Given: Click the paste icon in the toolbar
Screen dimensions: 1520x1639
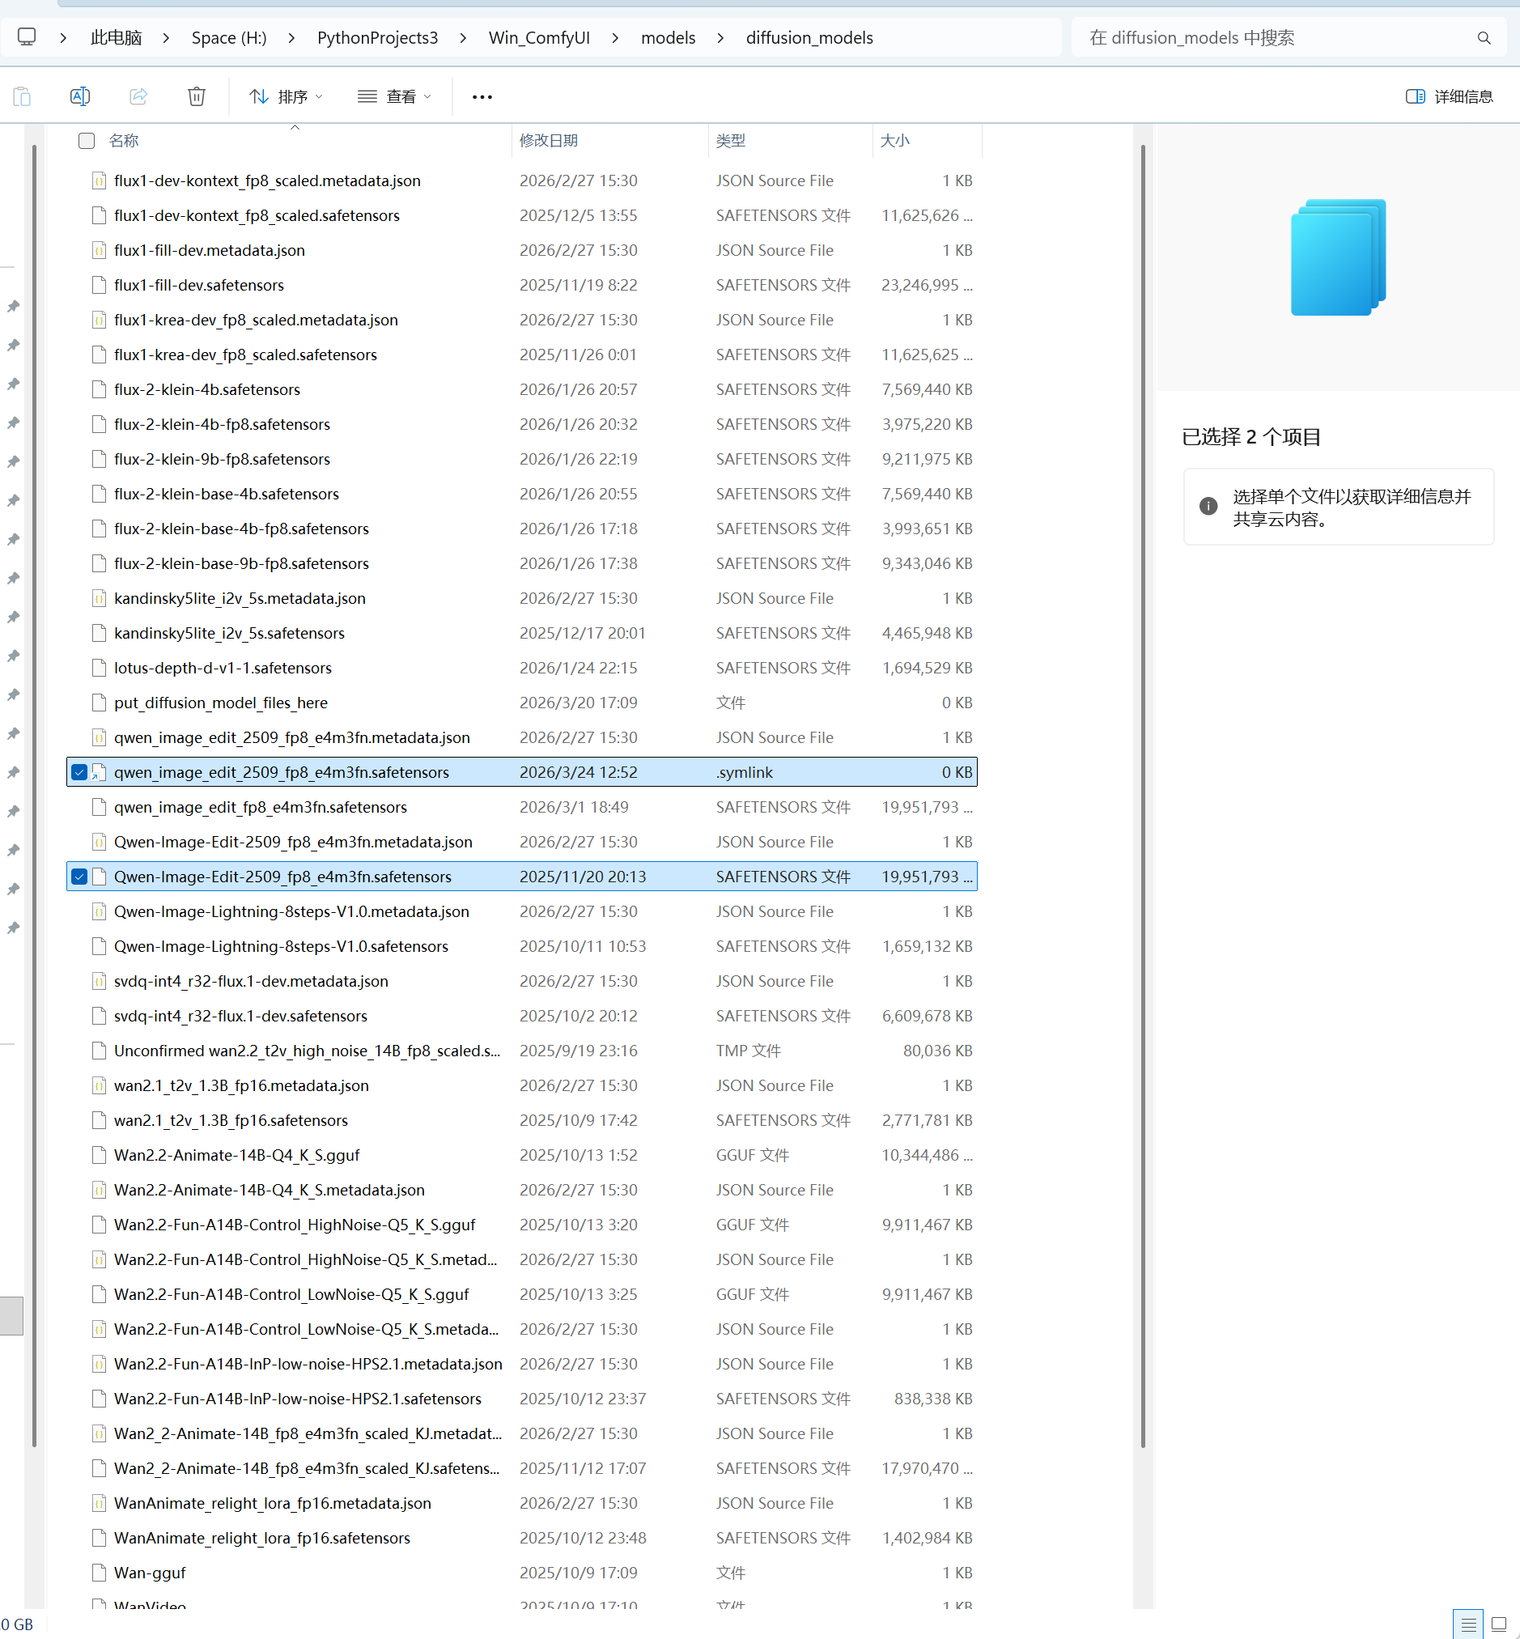Looking at the screenshot, I should coord(22,97).
